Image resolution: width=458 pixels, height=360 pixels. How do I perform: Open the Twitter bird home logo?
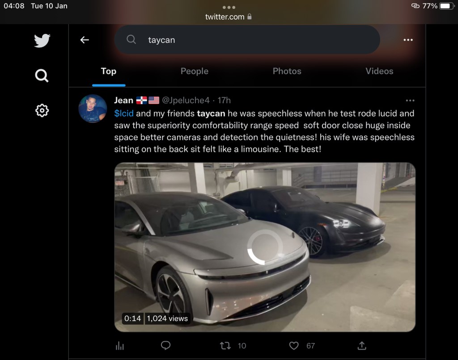click(x=42, y=41)
